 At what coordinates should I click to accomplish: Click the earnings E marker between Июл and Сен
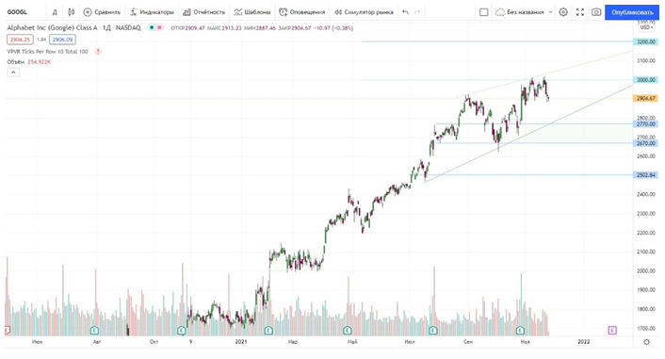coord(432,330)
